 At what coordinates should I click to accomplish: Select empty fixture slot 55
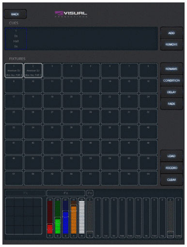[x=129, y=163]
